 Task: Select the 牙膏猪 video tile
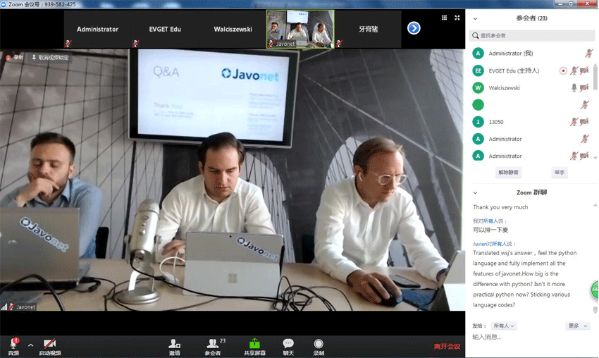tap(369, 29)
